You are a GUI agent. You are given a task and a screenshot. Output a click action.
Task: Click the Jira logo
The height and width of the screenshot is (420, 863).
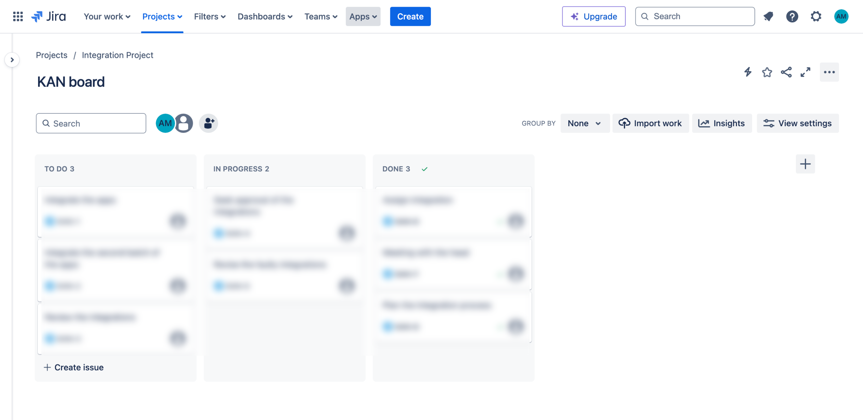tap(49, 16)
